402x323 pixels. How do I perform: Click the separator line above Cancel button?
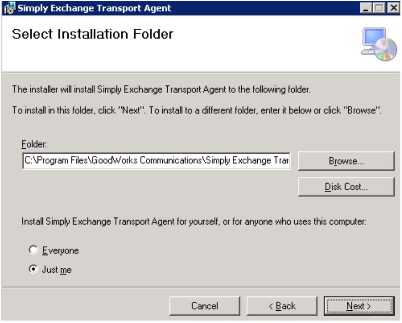pyautogui.click(x=201, y=287)
